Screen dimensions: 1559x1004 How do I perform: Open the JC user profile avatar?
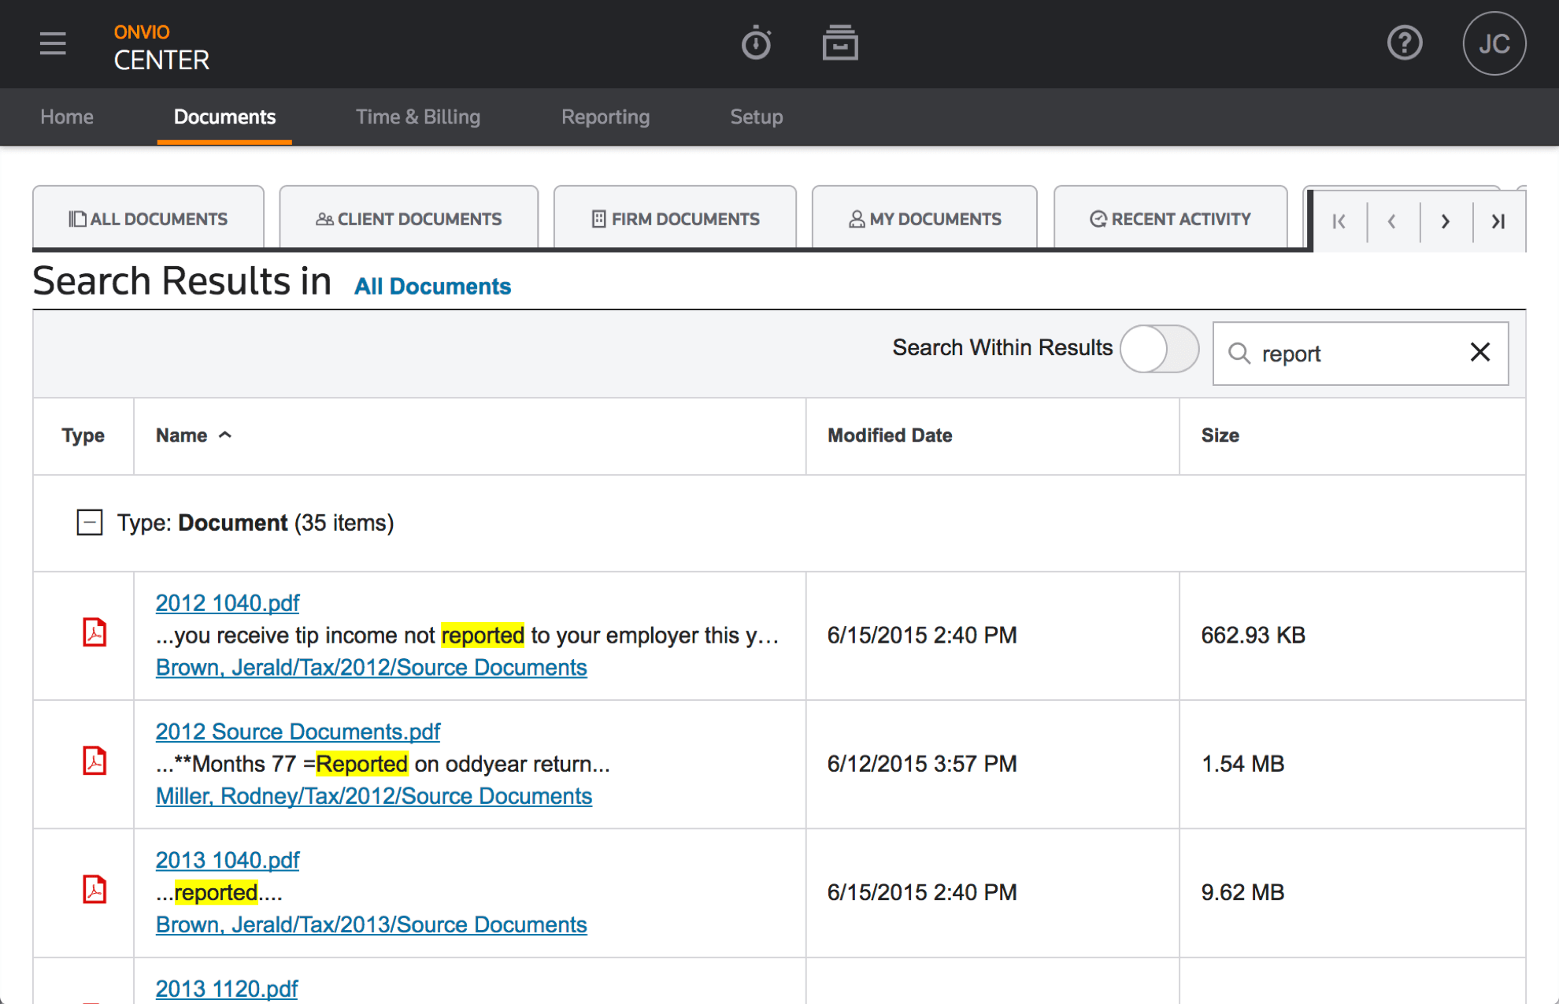(x=1494, y=43)
